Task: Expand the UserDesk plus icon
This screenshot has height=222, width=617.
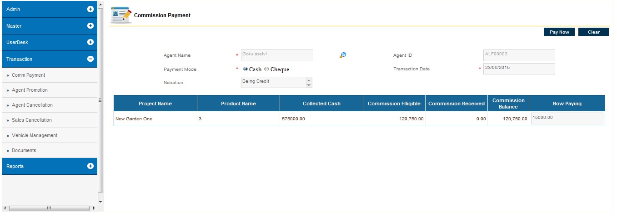Action: pos(90,42)
